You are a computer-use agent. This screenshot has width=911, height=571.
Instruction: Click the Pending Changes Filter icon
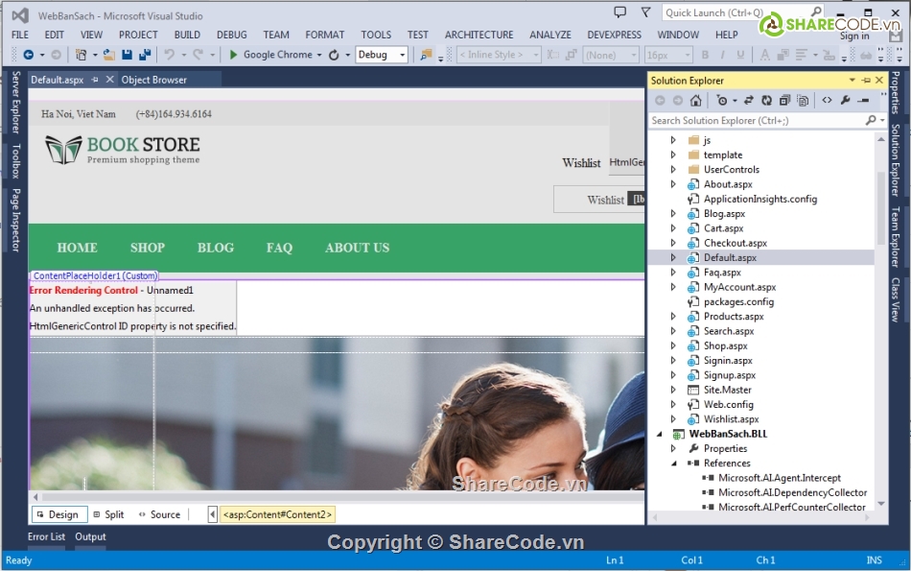[x=721, y=101]
